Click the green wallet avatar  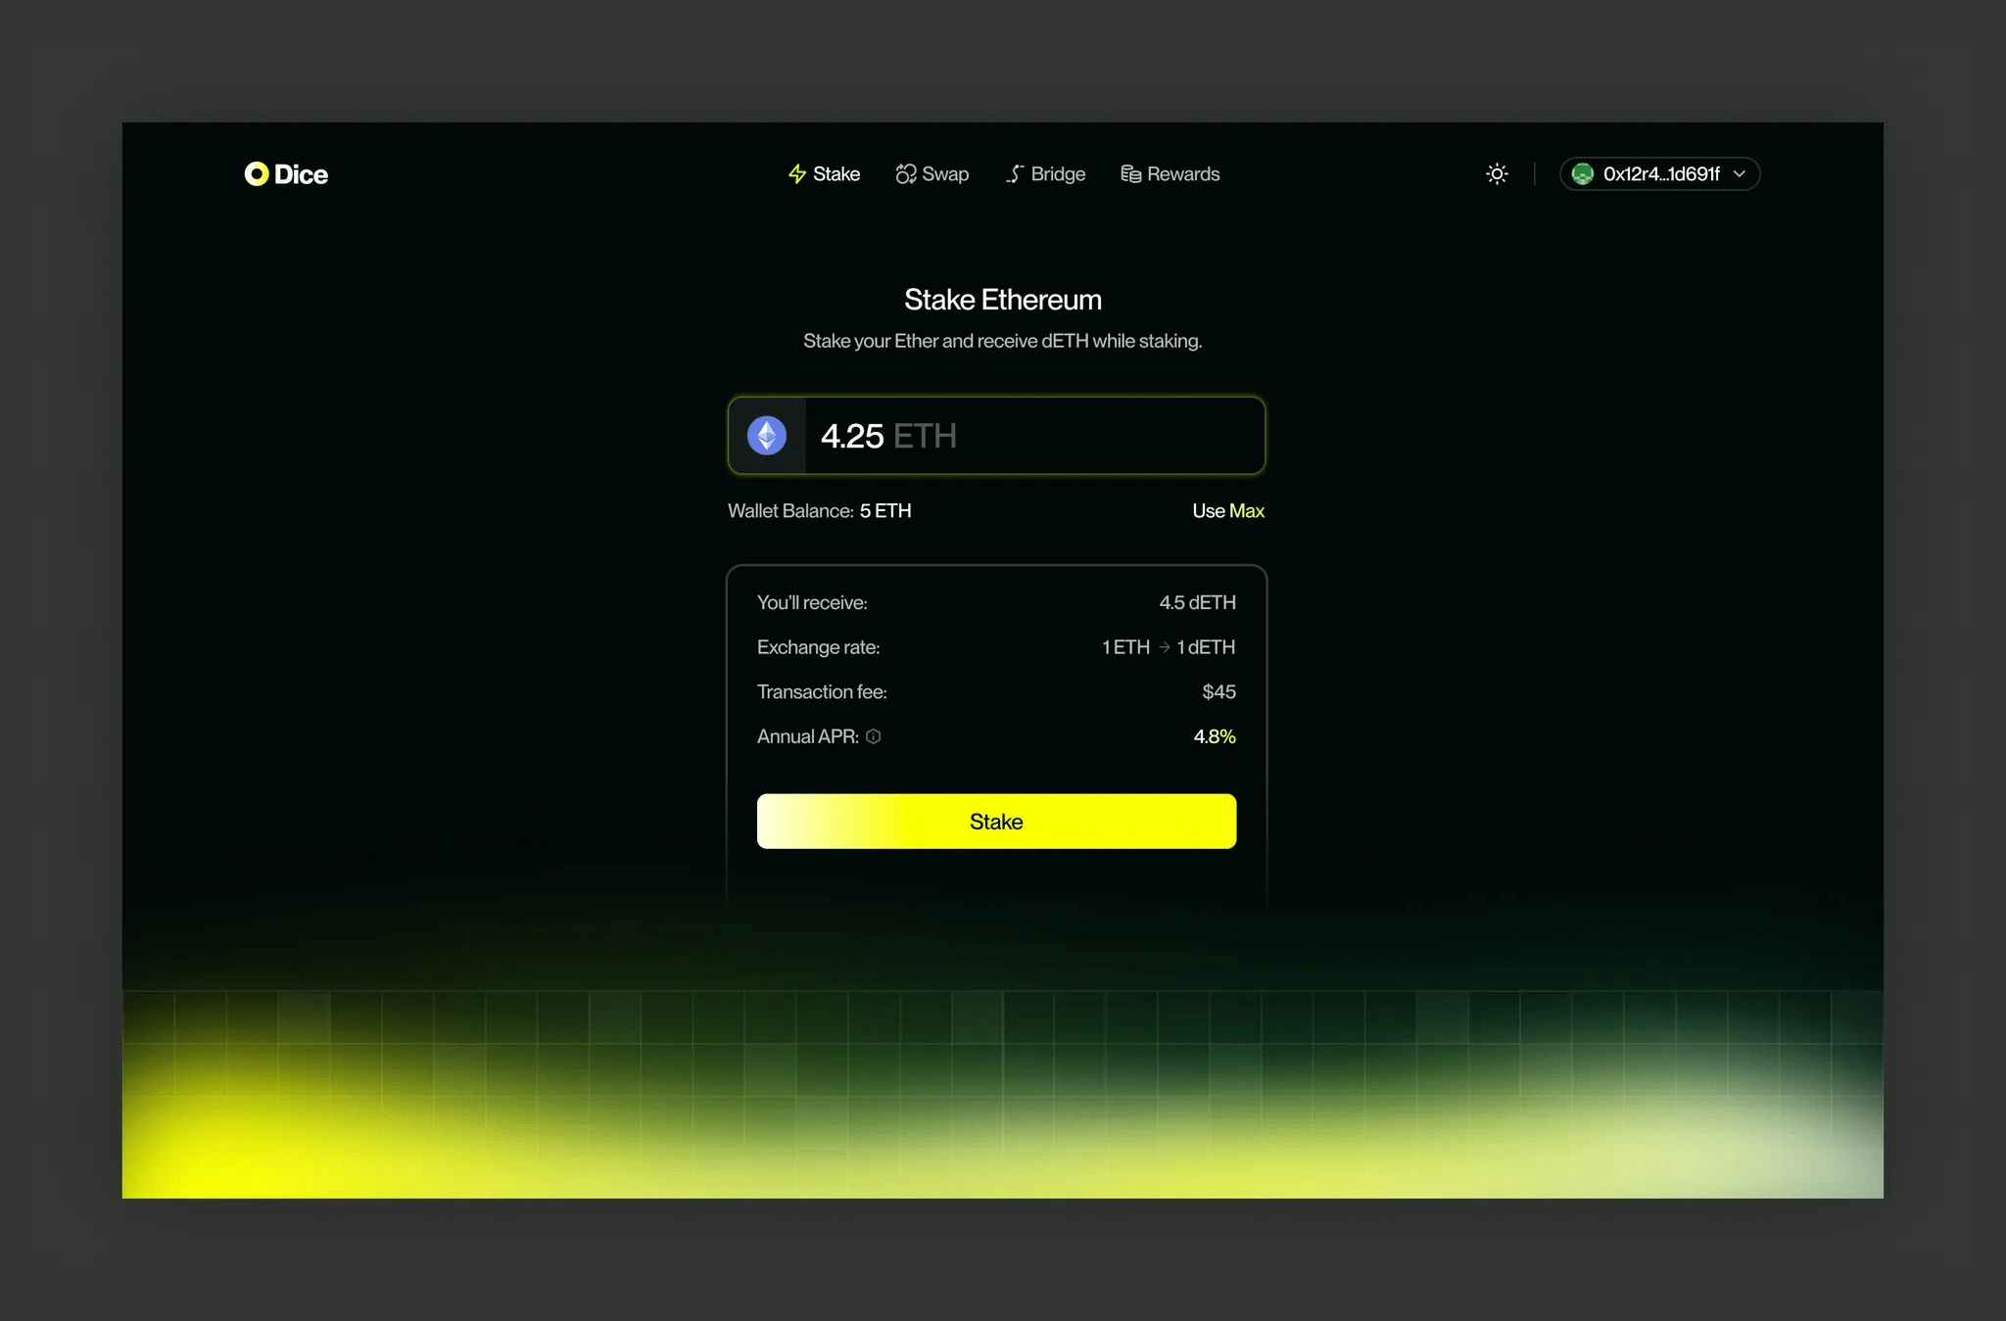[x=1583, y=174]
